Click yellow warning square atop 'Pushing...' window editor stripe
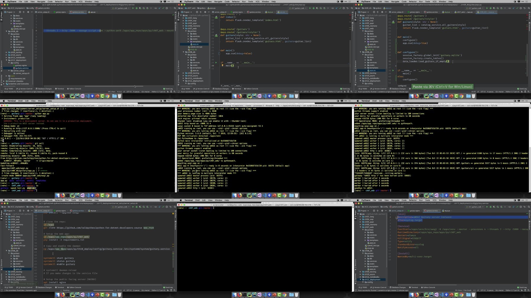Viewport: 531px width, 298px height. [x=173, y=213]
